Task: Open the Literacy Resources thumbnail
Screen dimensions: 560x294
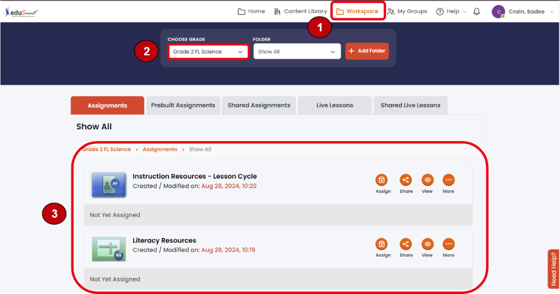Action: click(x=108, y=249)
